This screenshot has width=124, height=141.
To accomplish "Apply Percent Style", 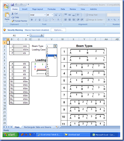I will pyautogui.click(x=114, y=20).
